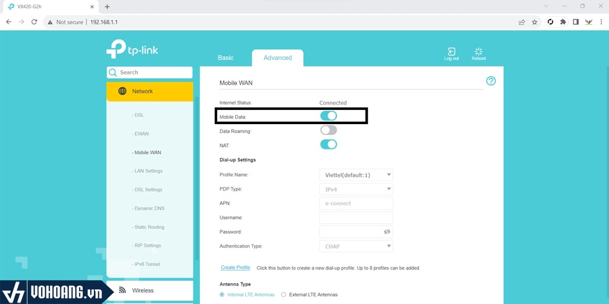
Task: Click the Username input field
Action: pyautogui.click(x=356, y=217)
